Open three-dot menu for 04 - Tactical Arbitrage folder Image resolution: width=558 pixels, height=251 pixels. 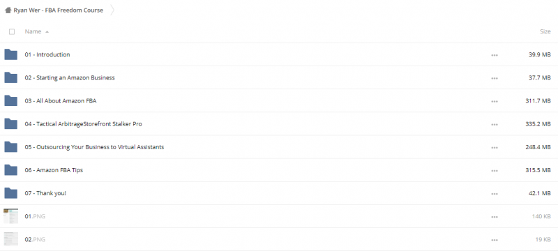[x=495, y=124]
